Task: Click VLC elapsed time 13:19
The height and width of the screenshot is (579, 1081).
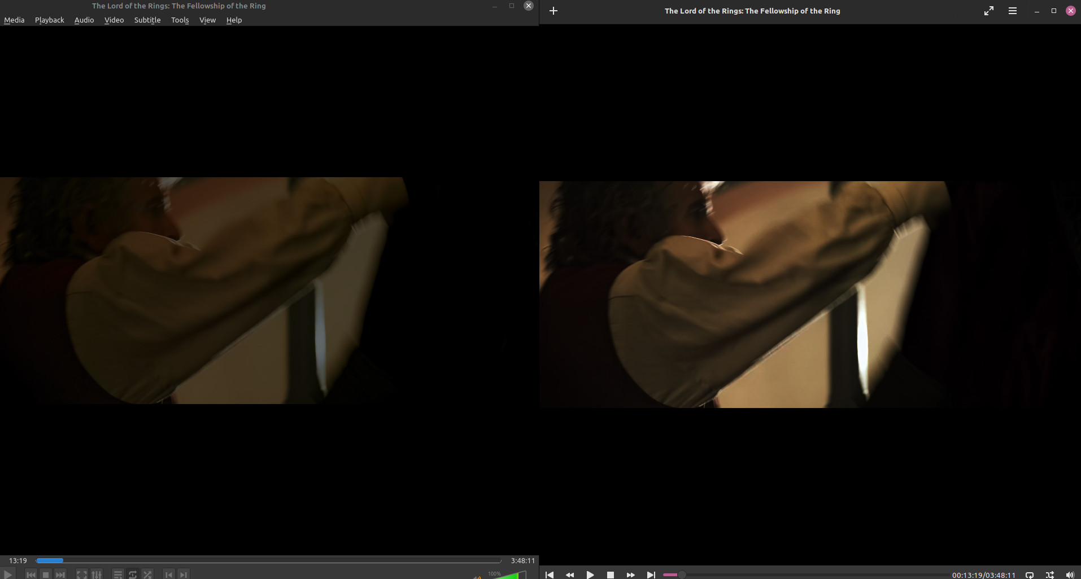Action: pos(18,560)
